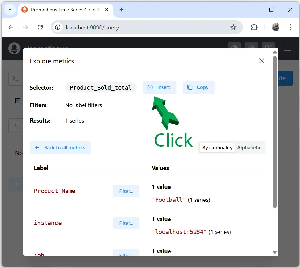The height and width of the screenshot is (268, 300).
Task: Open Chrome three-dot menu
Action: pos(291,27)
